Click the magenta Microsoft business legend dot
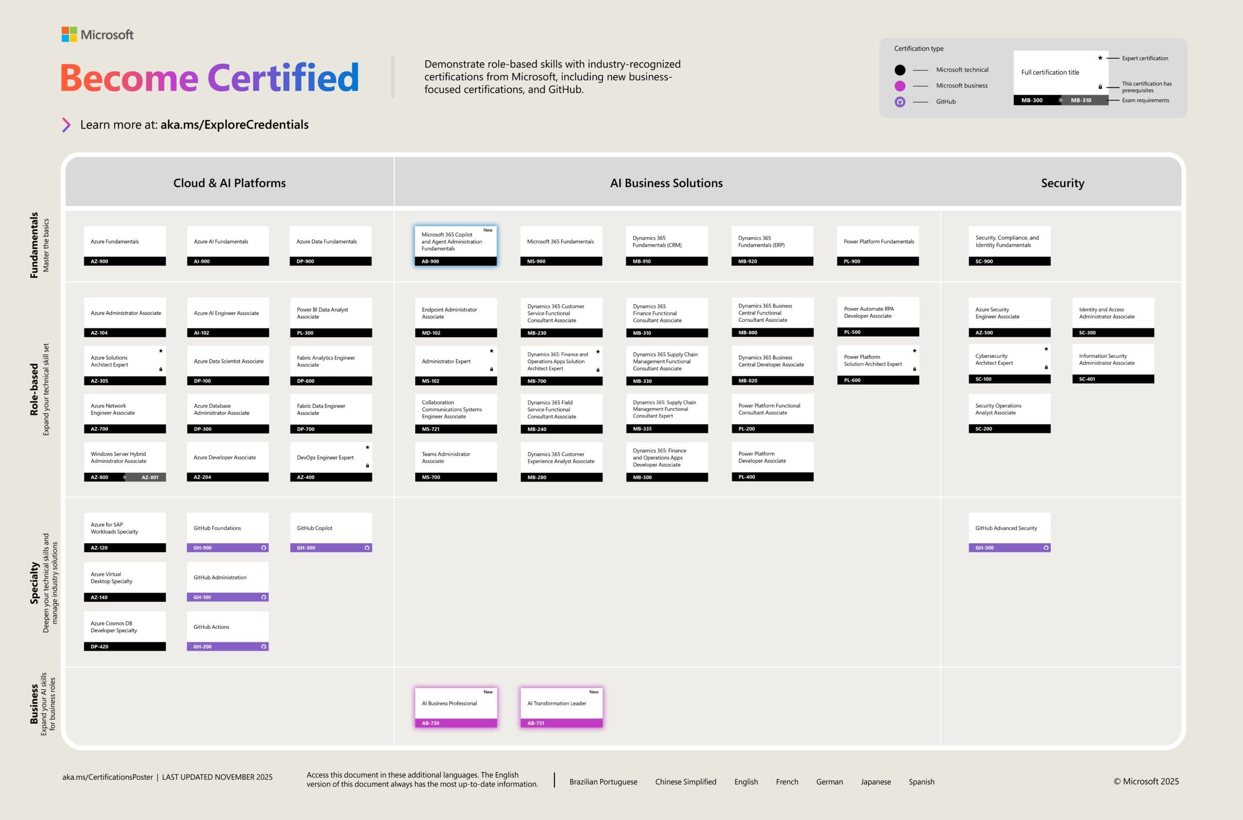This screenshot has height=820, width=1243. click(x=899, y=86)
